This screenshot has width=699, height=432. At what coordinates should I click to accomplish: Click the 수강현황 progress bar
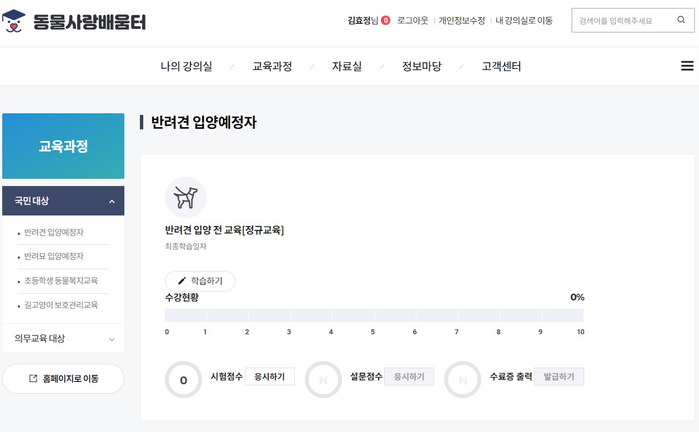tap(374, 315)
